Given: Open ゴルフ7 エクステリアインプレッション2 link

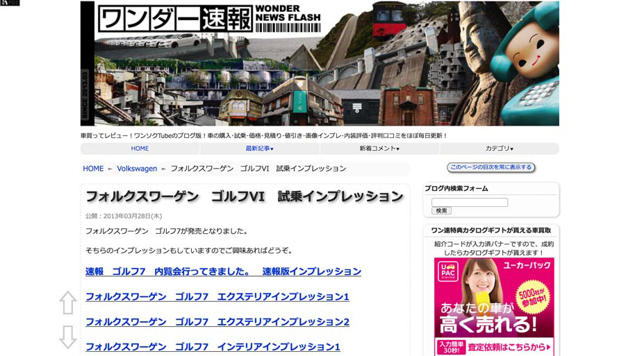Looking at the screenshot, I should click(217, 322).
